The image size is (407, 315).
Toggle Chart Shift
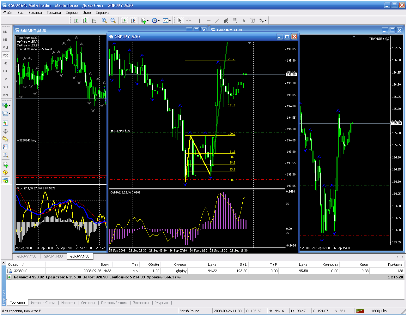133,21
